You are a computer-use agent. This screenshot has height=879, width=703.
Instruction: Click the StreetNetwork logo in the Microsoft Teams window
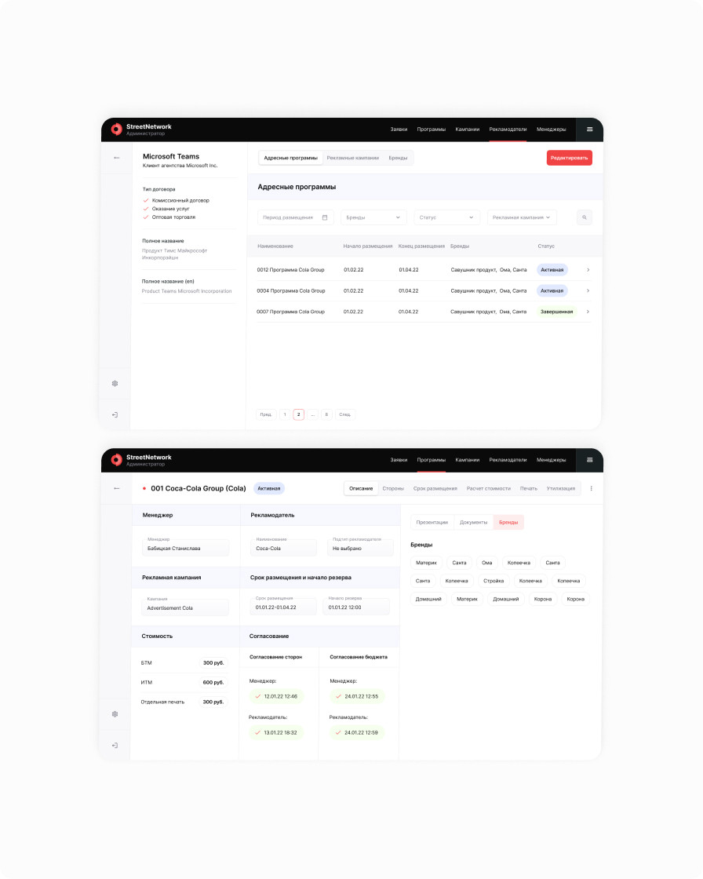(117, 129)
